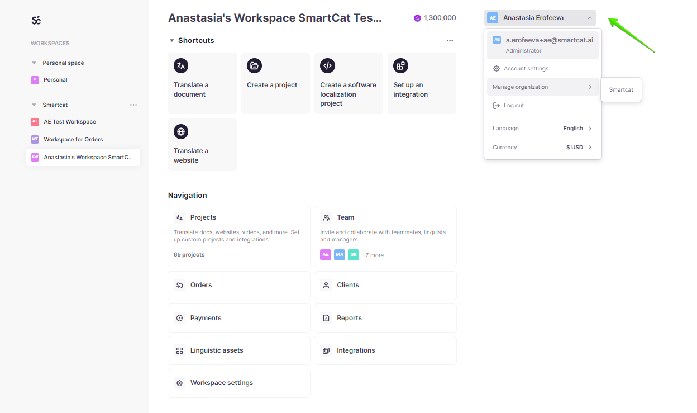This screenshot has width=697, height=413.
Task: Go to Linguistic assets card
Action: click(239, 351)
